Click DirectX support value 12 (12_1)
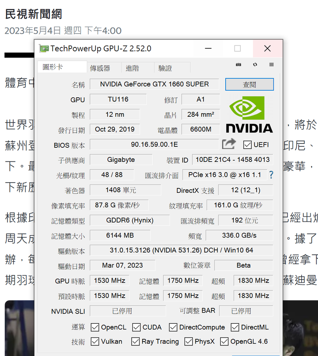This screenshot has height=356, width=318. pyautogui.click(x=246, y=190)
